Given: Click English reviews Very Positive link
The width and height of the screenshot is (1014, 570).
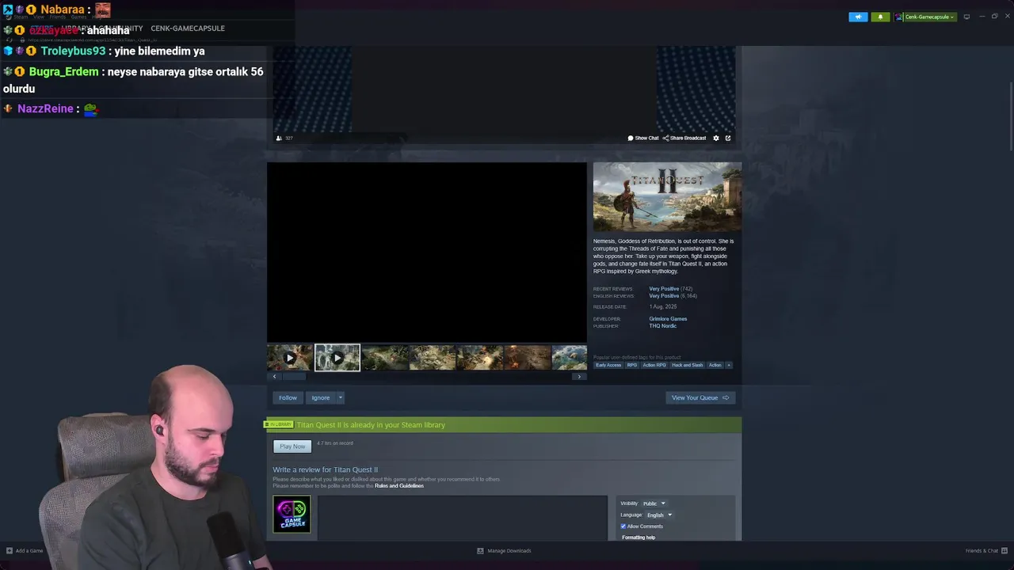Looking at the screenshot, I should coord(664,296).
